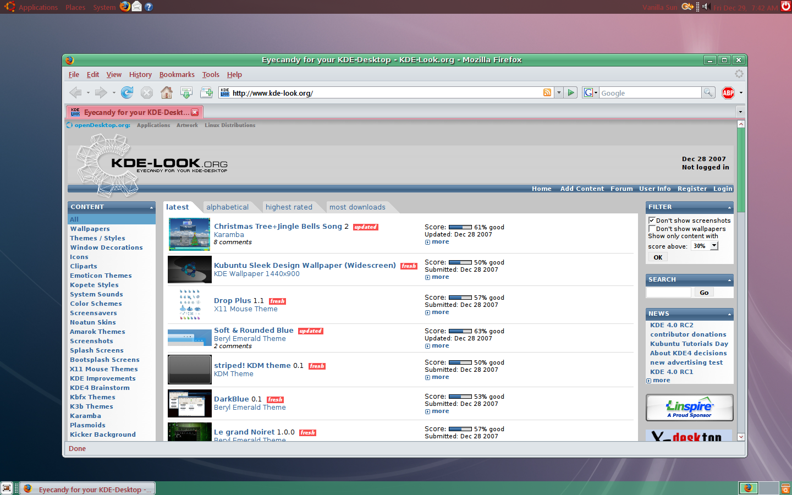Switch to the alphabetical tab
The width and height of the screenshot is (792, 495).
click(228, 207)
